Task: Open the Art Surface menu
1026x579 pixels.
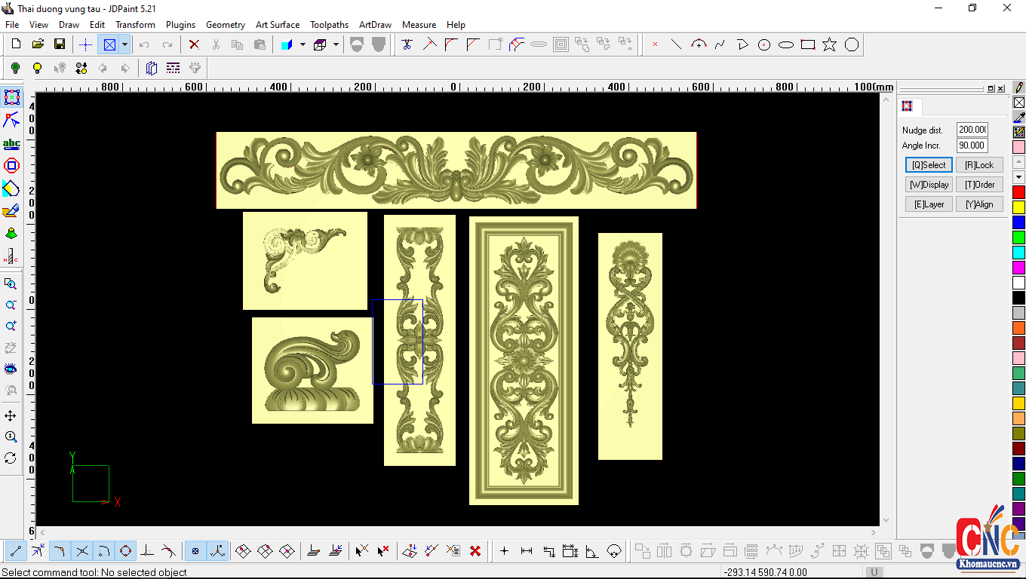Action: coord(277,25)
